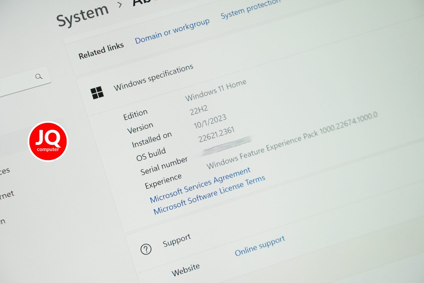424x283 pixels.
Task: Select the OS build label
Action: point(151,155)
